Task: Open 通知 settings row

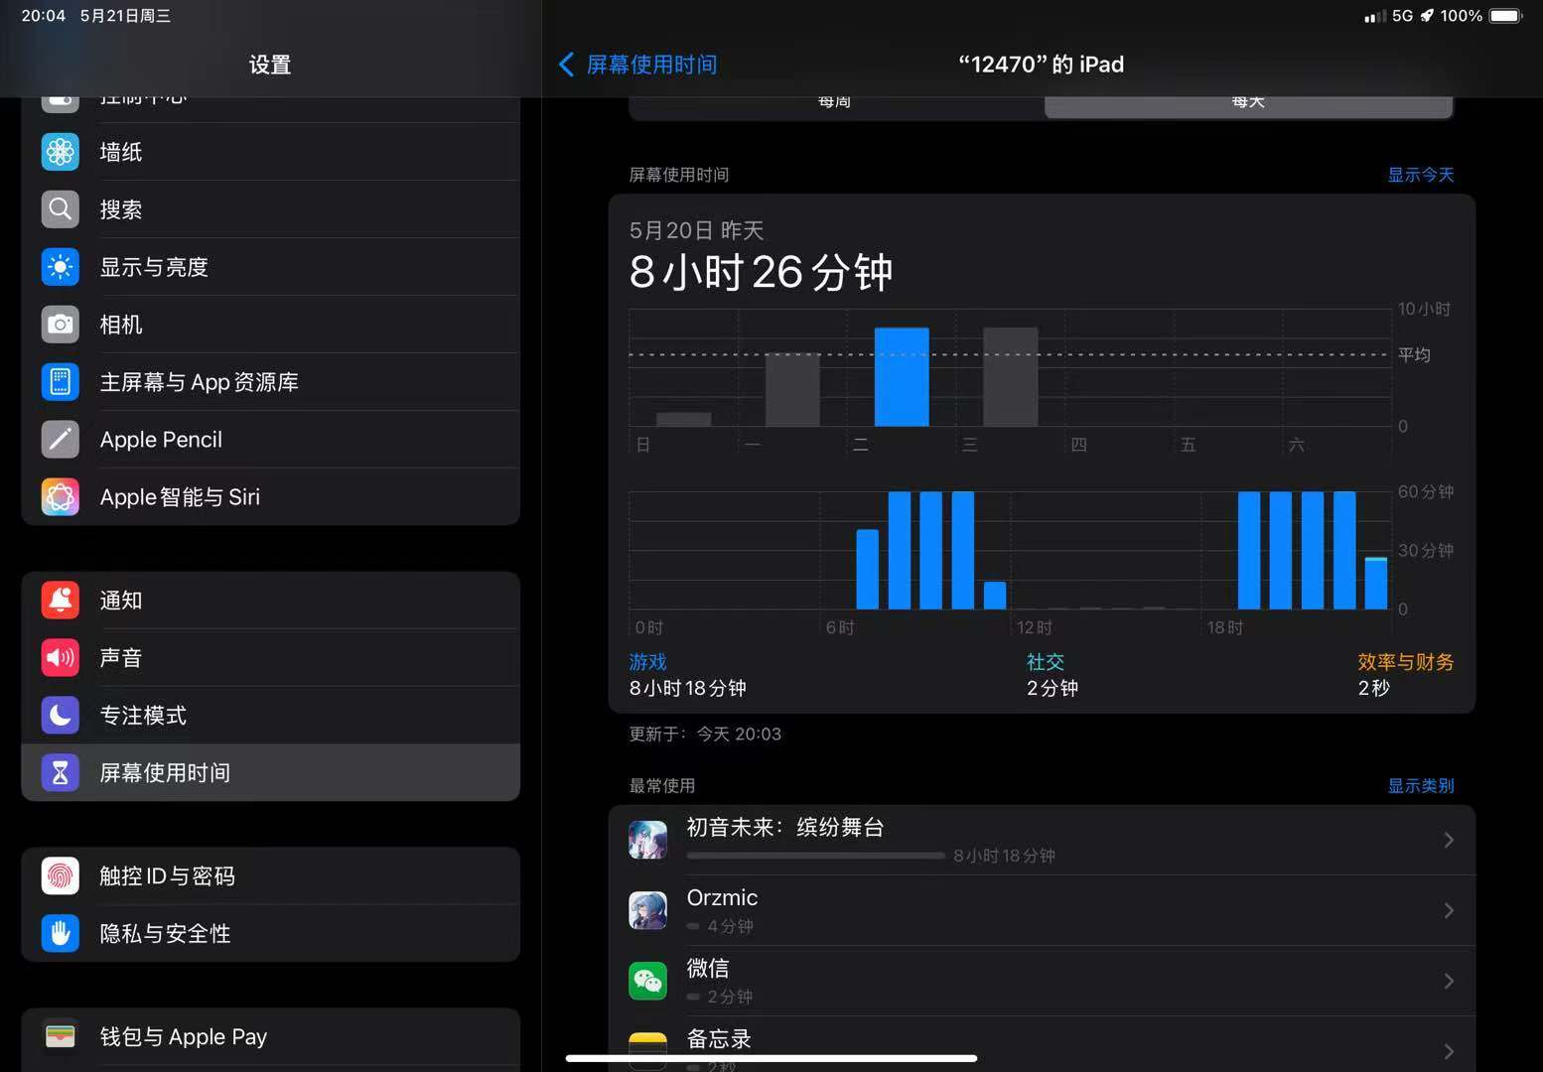Action: (270, 601)
